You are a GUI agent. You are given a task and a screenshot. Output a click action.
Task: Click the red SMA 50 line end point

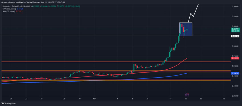tap(187, 58)
